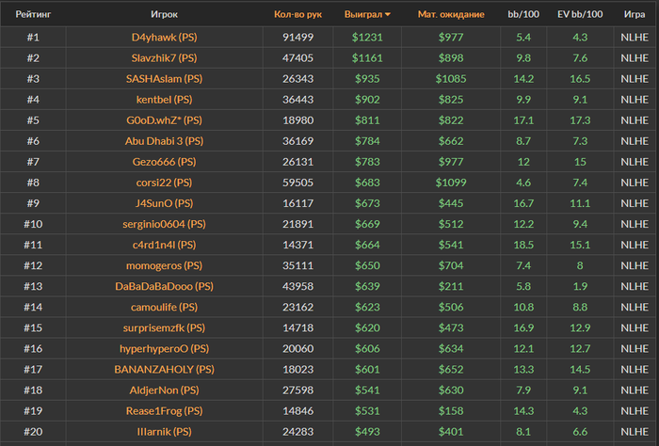This screenshot has height=446, width=659.
Task: Select hands count 43958 cell
Action: (x=298, y=286)
